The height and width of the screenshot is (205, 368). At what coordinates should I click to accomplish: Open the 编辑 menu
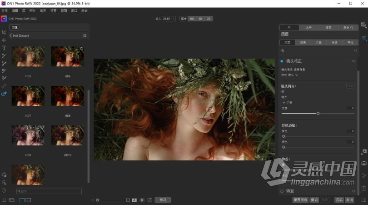pyautogui.click(x=15, y=11)
